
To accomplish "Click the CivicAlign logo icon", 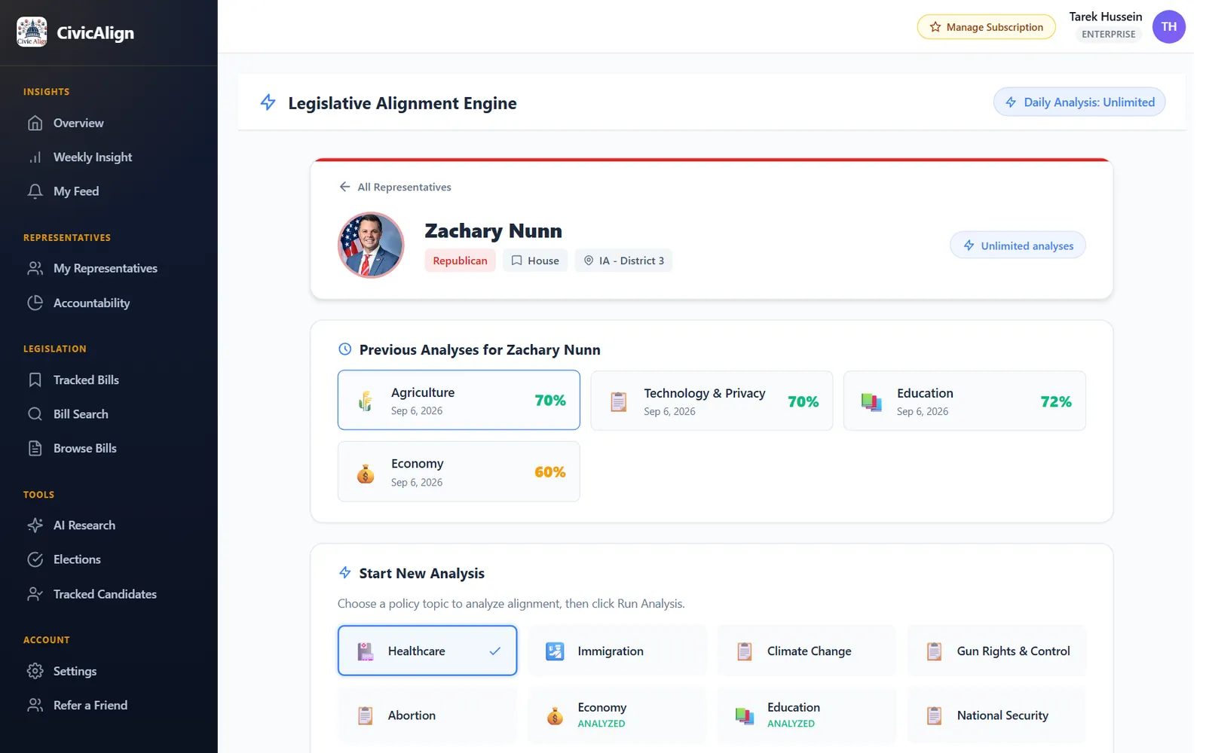I will tap(32, 32).
